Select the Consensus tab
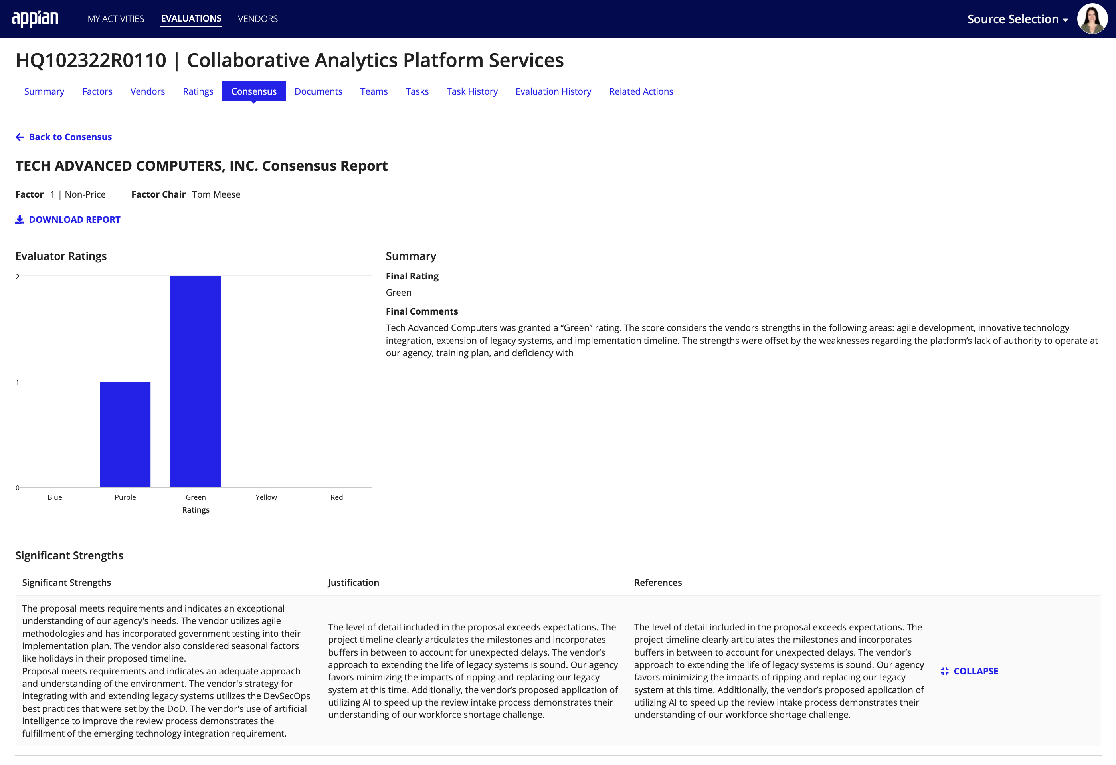 coord(253,91)
